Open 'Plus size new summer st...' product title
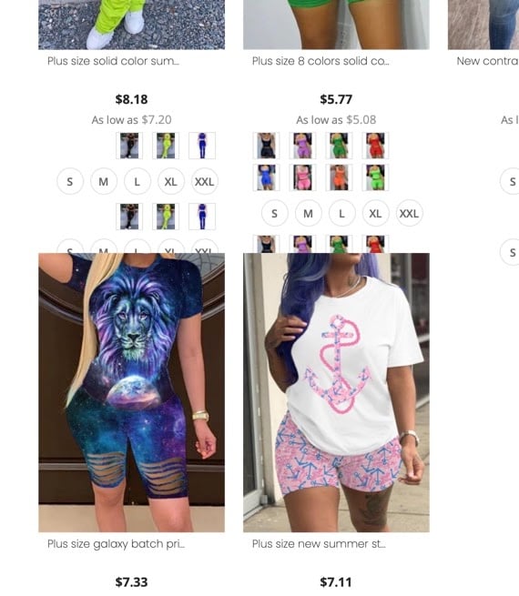519x596 pixels. pos(319,544)
